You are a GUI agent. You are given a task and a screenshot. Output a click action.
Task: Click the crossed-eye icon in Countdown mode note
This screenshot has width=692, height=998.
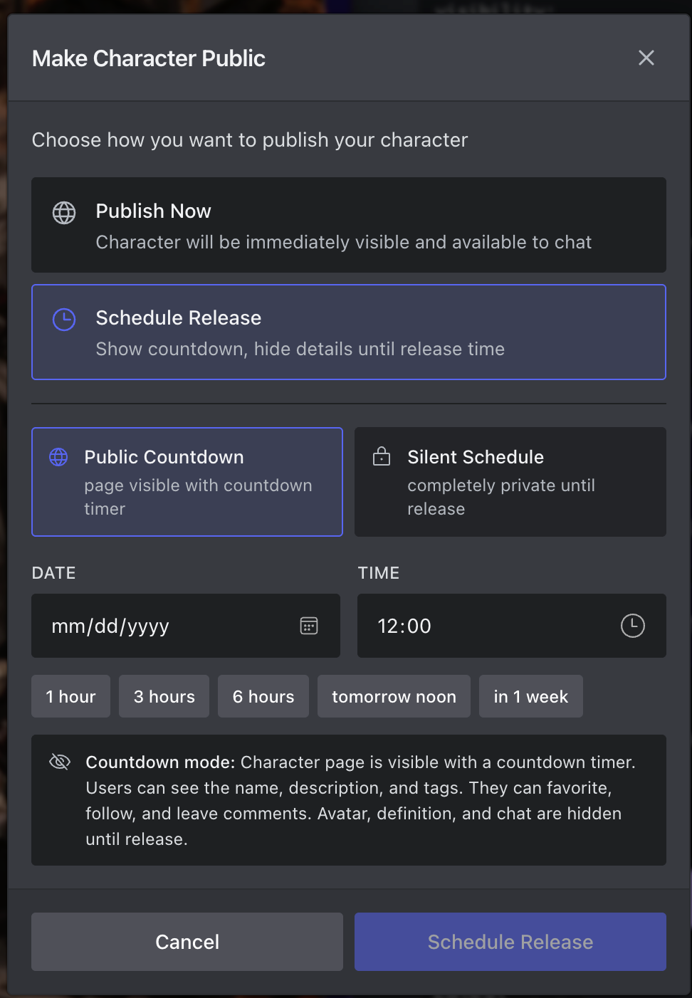click(x=60, y=762)
